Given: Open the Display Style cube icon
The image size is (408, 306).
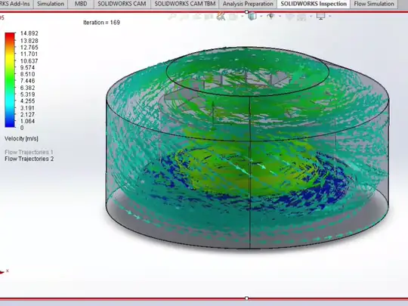Looking at the screenshot, I should [x=252, y=17].
